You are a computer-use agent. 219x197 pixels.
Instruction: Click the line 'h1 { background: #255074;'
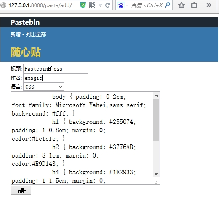pos(94,122)
